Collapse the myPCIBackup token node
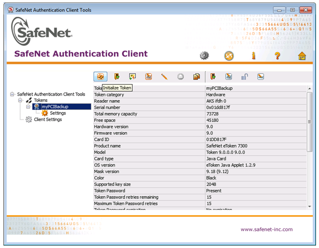319x248 pixels. pyautogui.click(x=29, y=106)
